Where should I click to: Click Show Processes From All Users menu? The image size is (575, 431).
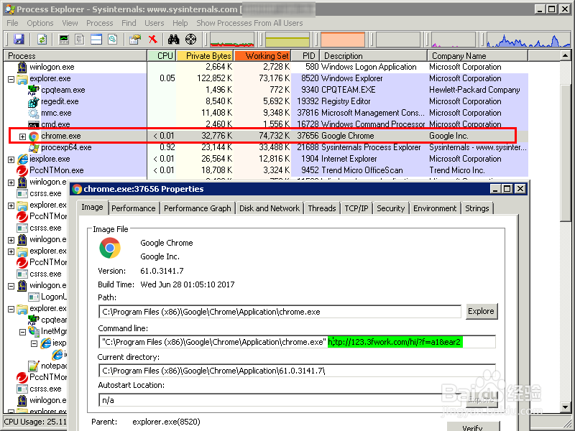coord(249,23)
